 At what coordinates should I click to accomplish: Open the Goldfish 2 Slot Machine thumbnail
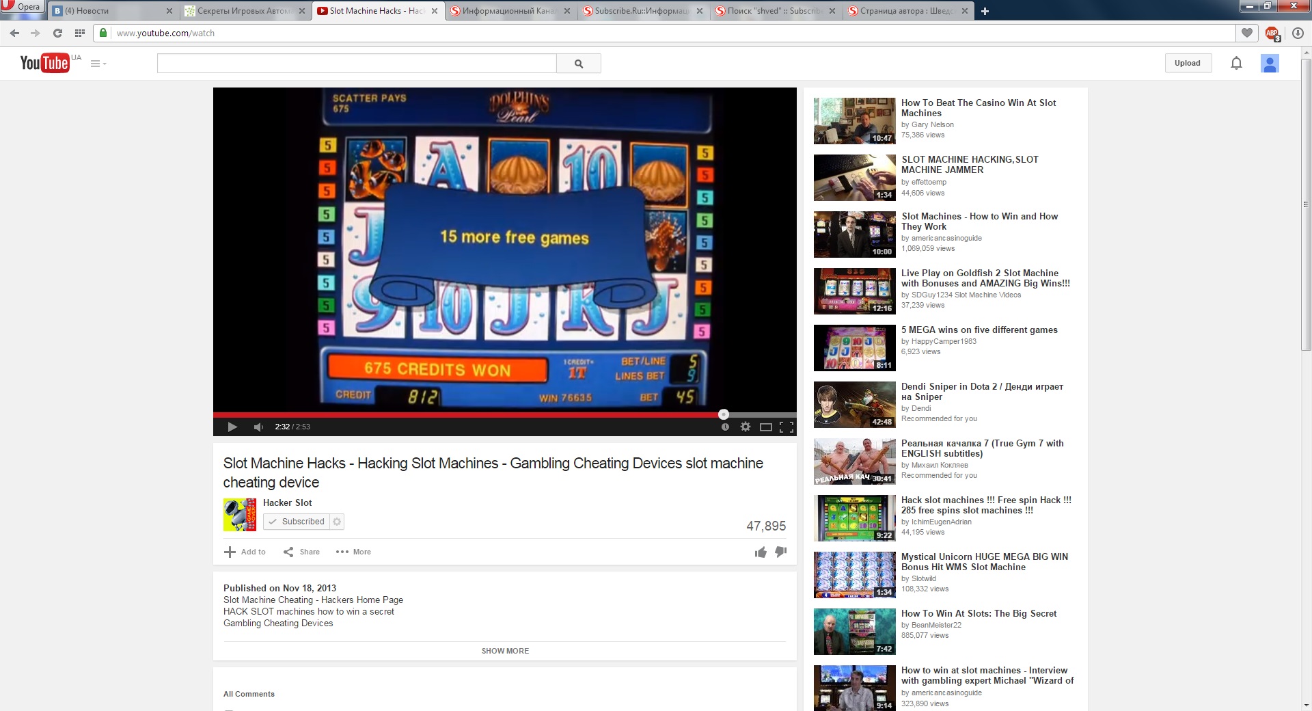click(854, 291)
